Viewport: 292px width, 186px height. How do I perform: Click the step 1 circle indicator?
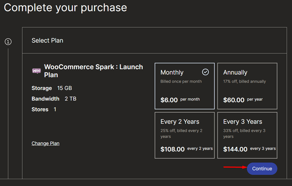[x=8, y=42]
